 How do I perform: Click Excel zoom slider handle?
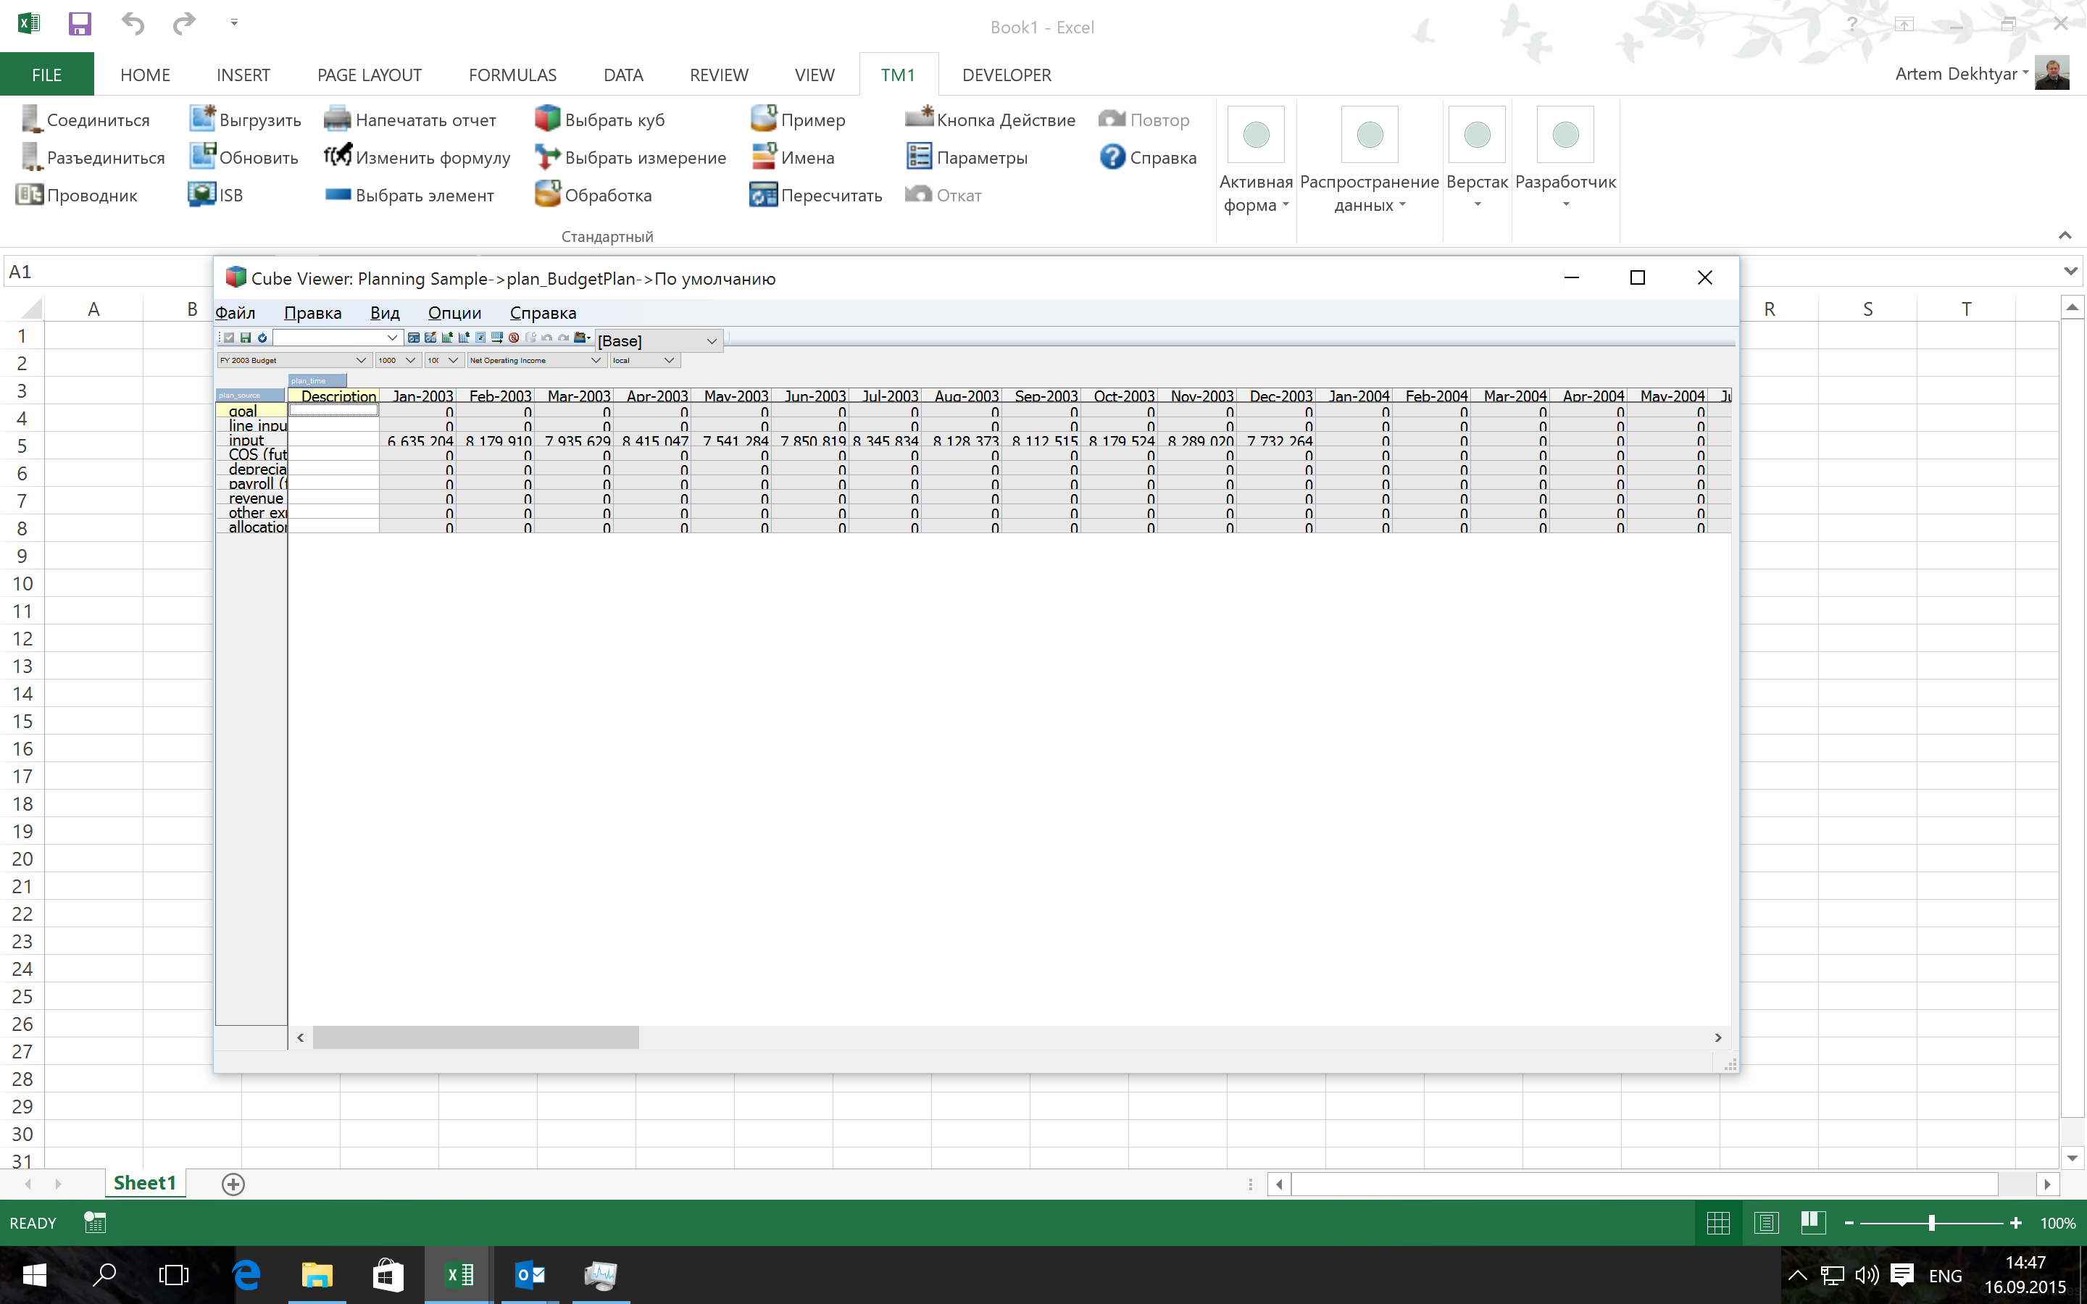coord(1932,1223)
